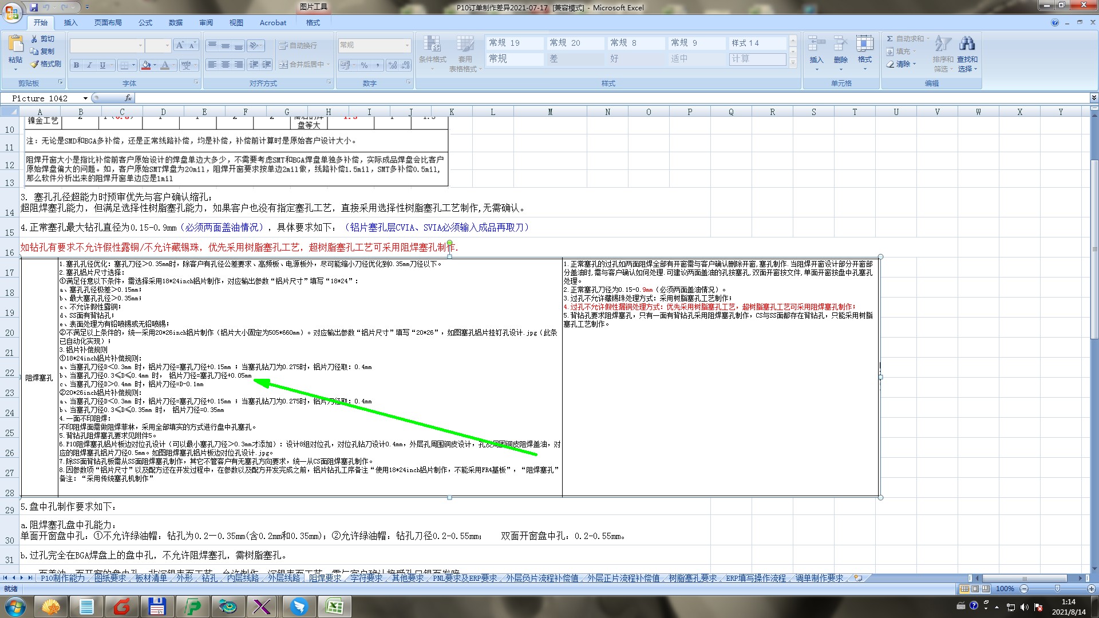Click the Paste (粘贴) clipboard icon
This screenshot has height=618, width=1099.
(x=15, y=45)
